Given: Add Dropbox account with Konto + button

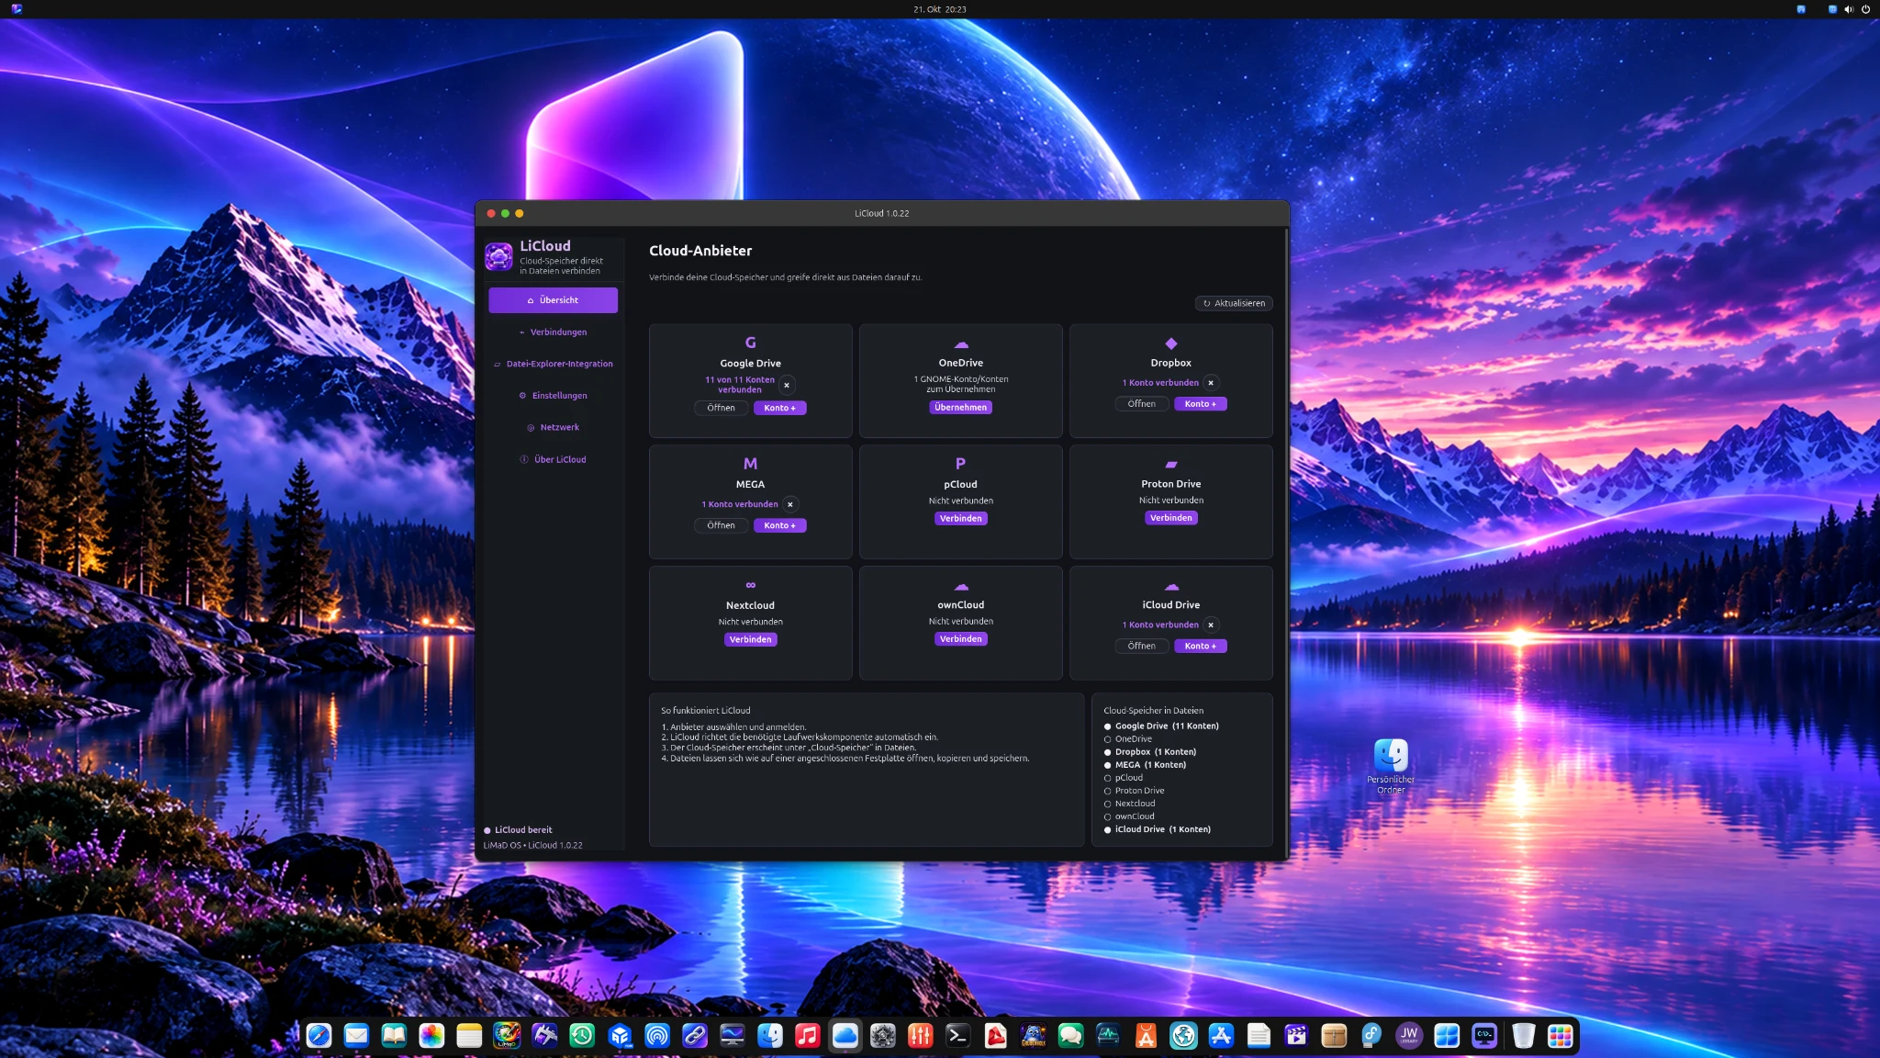Looking at the screenshot, I should 1200,404.
